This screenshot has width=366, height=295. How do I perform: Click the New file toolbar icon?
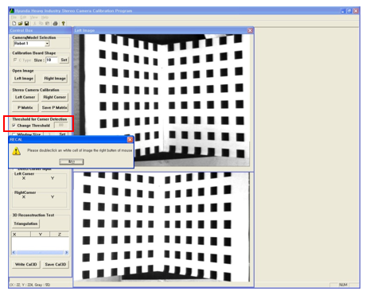pos(14,24)
